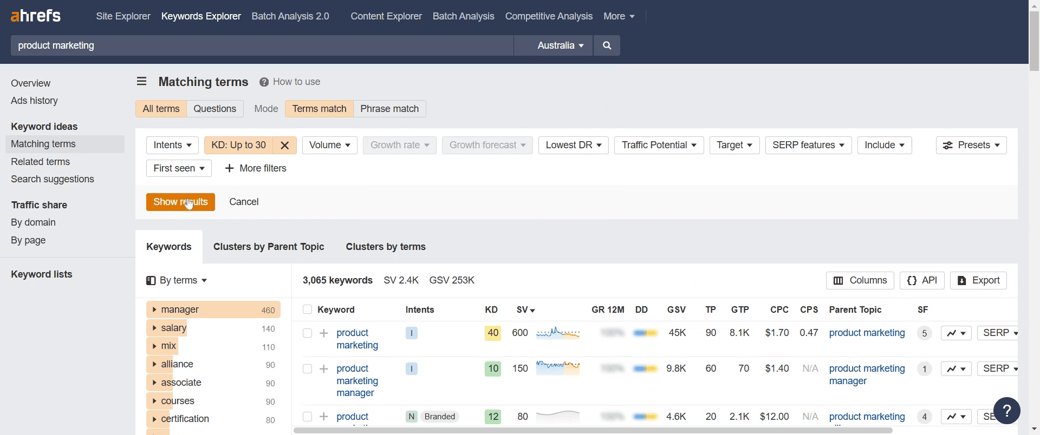1040x435 pixels.
Task: Click the N intent badge in Branded row
Action: click(x=412, y=417)
